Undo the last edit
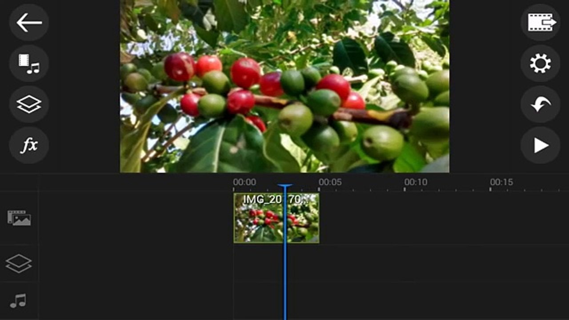569x320 pixels. [x=541, y=104]
